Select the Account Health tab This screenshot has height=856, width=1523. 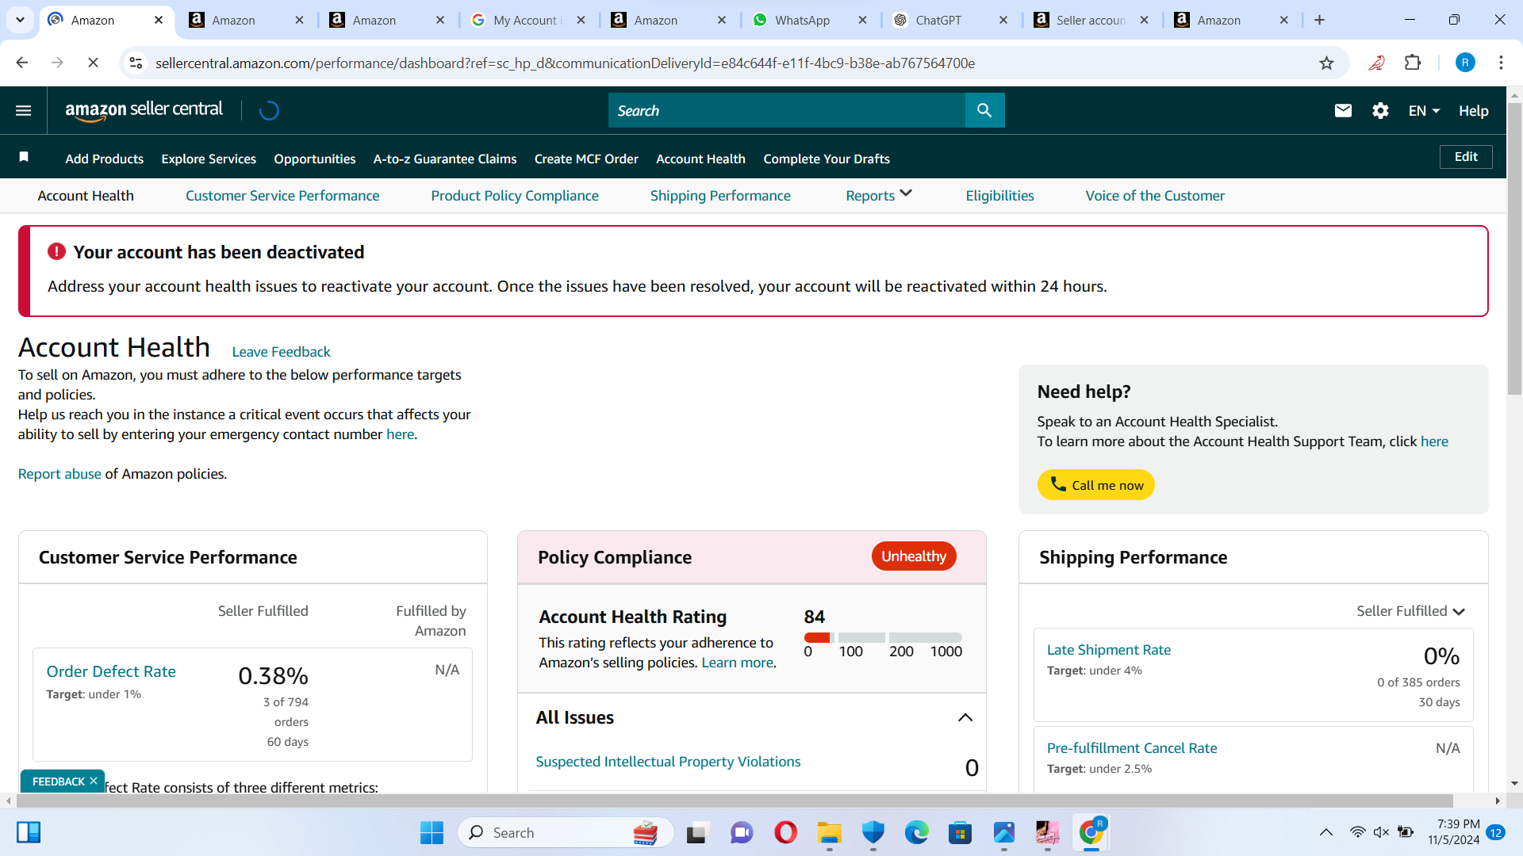86,195
